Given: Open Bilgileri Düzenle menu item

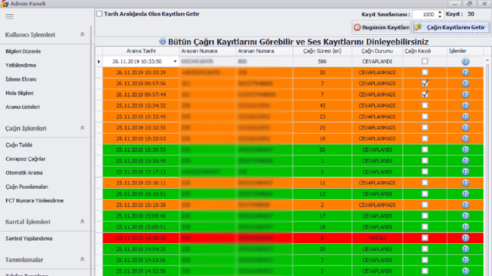Looking at the screenshot, I should pos(23,51).
